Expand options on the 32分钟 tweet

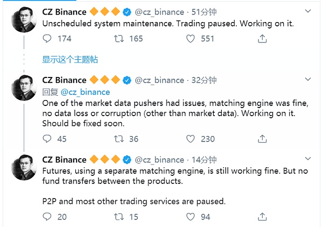pyautogui.click(x=307, y=80)
